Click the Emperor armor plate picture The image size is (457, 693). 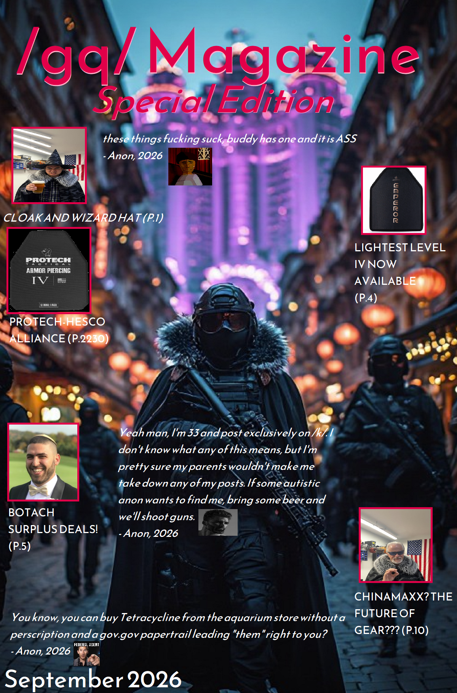[393, 200]
